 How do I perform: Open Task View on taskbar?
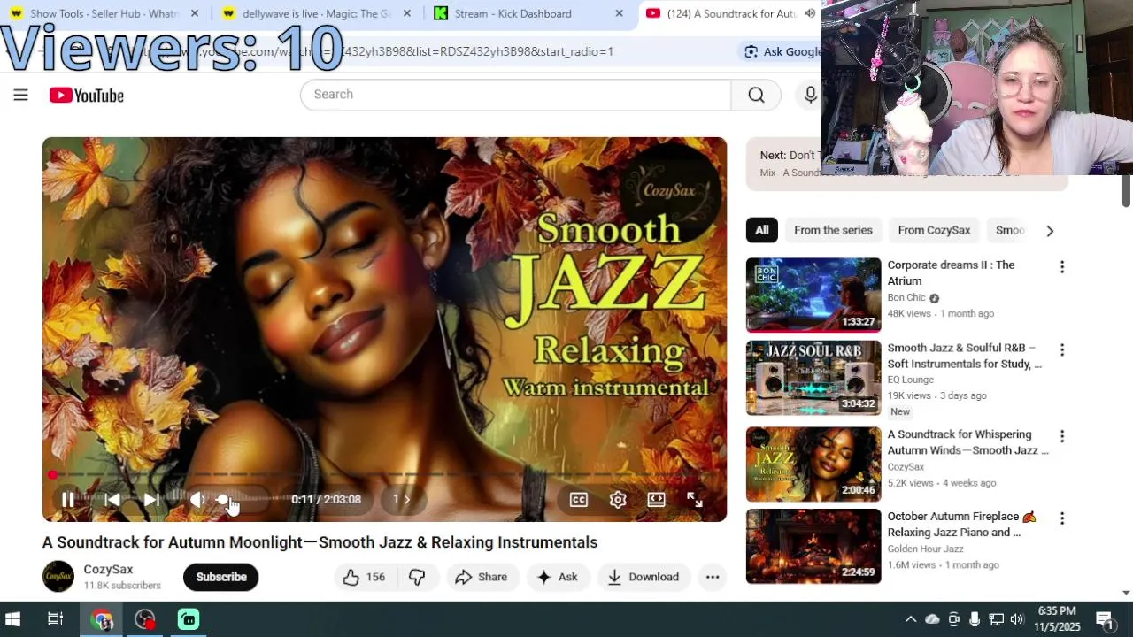pos(55,619)
